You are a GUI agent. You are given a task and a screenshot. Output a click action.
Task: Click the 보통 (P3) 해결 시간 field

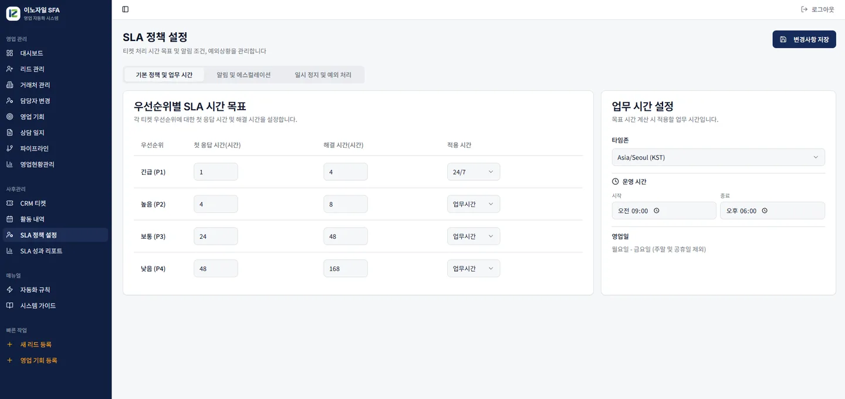pyautogui.click(x=346, y=236)
